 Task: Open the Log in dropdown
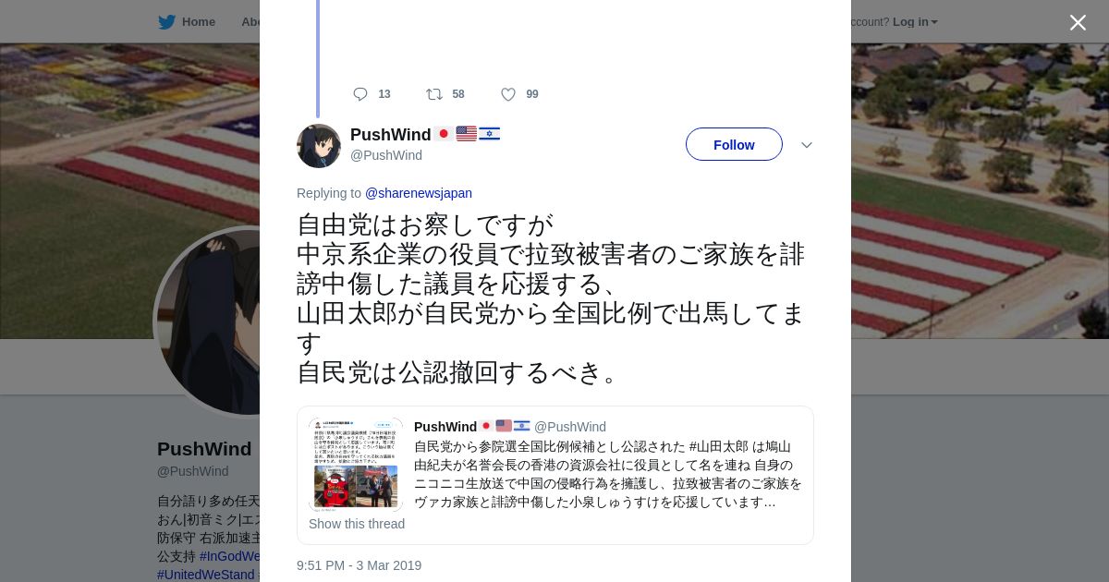point(915,22)
